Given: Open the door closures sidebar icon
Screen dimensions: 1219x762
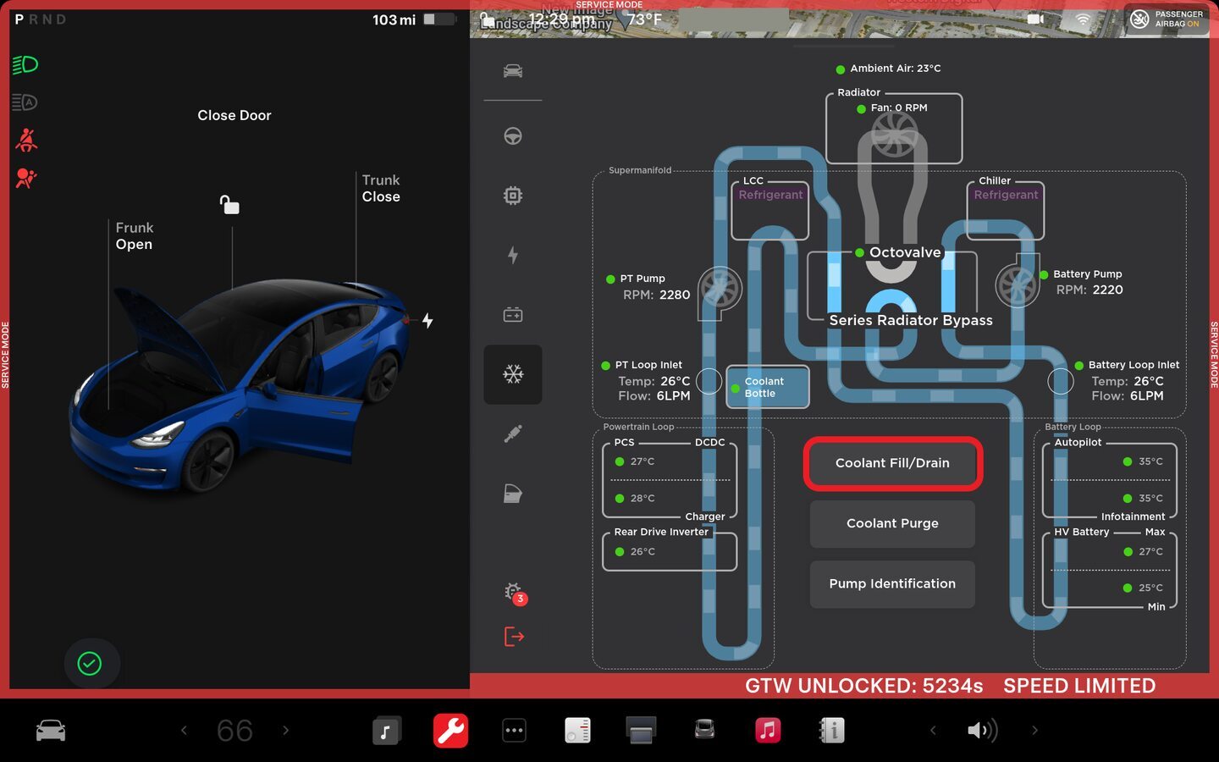Looking at the screenshot, I should 512,494.
